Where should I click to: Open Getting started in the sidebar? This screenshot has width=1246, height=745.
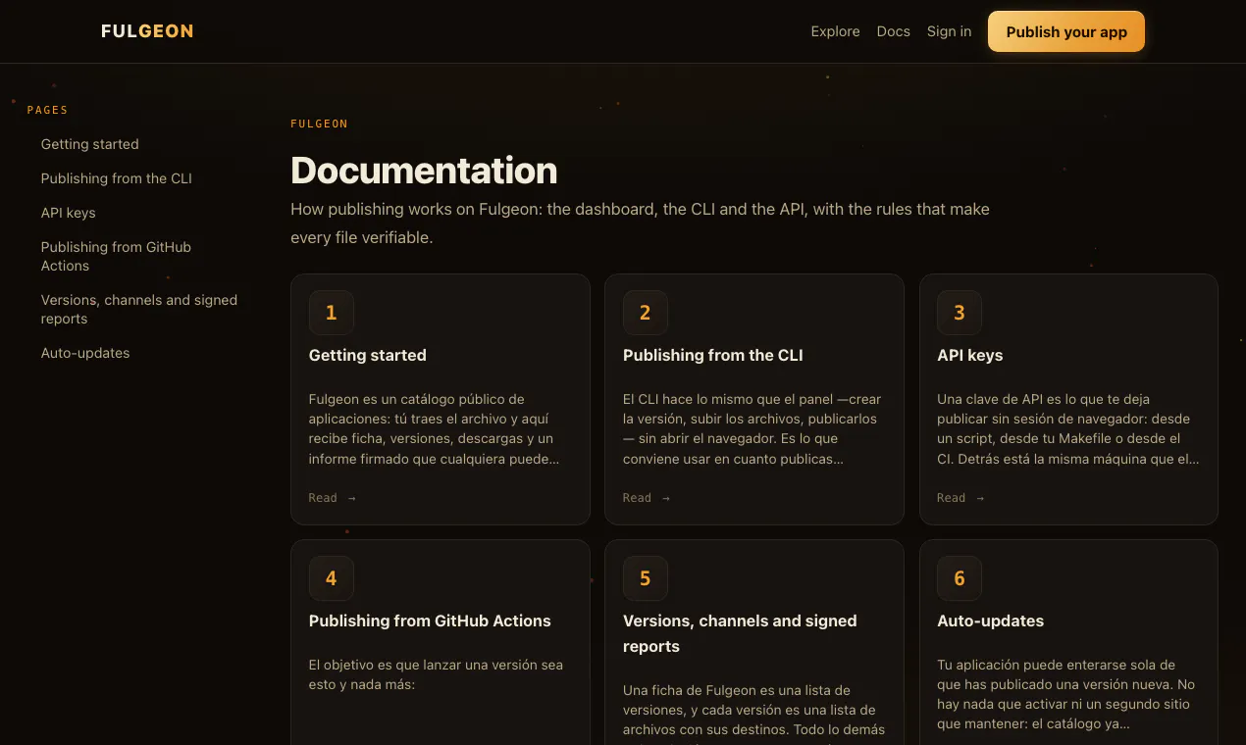point(89,144)
